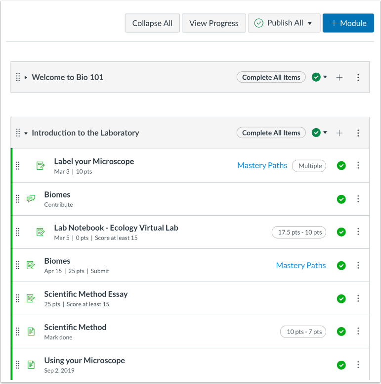Click the assignment icon beside Scientific Method Essay
The height and width of the screenshot is (384, 381).
point(31,298)
